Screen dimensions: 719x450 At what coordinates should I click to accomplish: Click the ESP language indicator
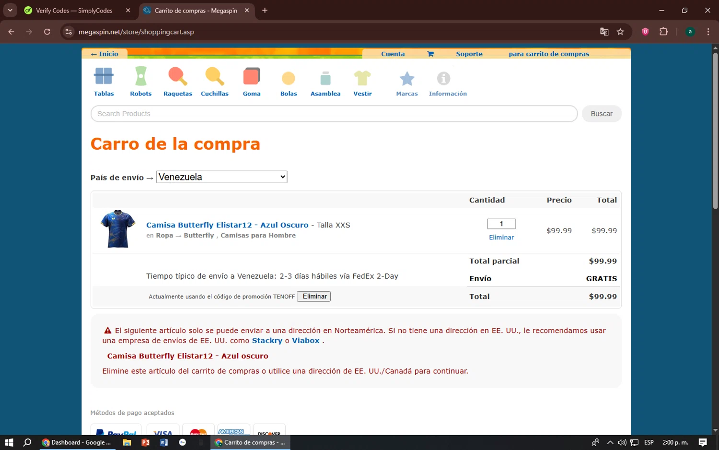point(649,442)
